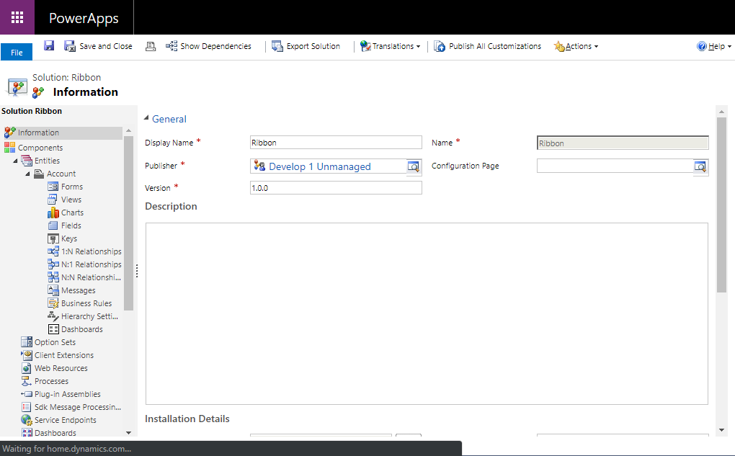Click the Translations globe icon

365,46
